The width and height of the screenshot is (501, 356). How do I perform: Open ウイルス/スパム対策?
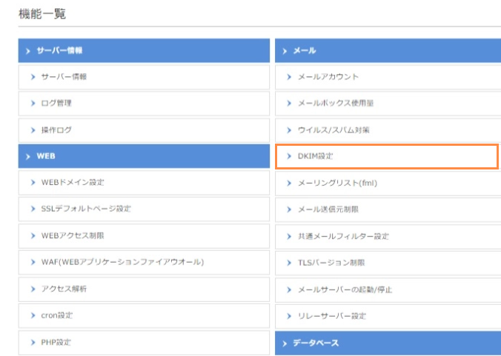click(x=388, y=130)
